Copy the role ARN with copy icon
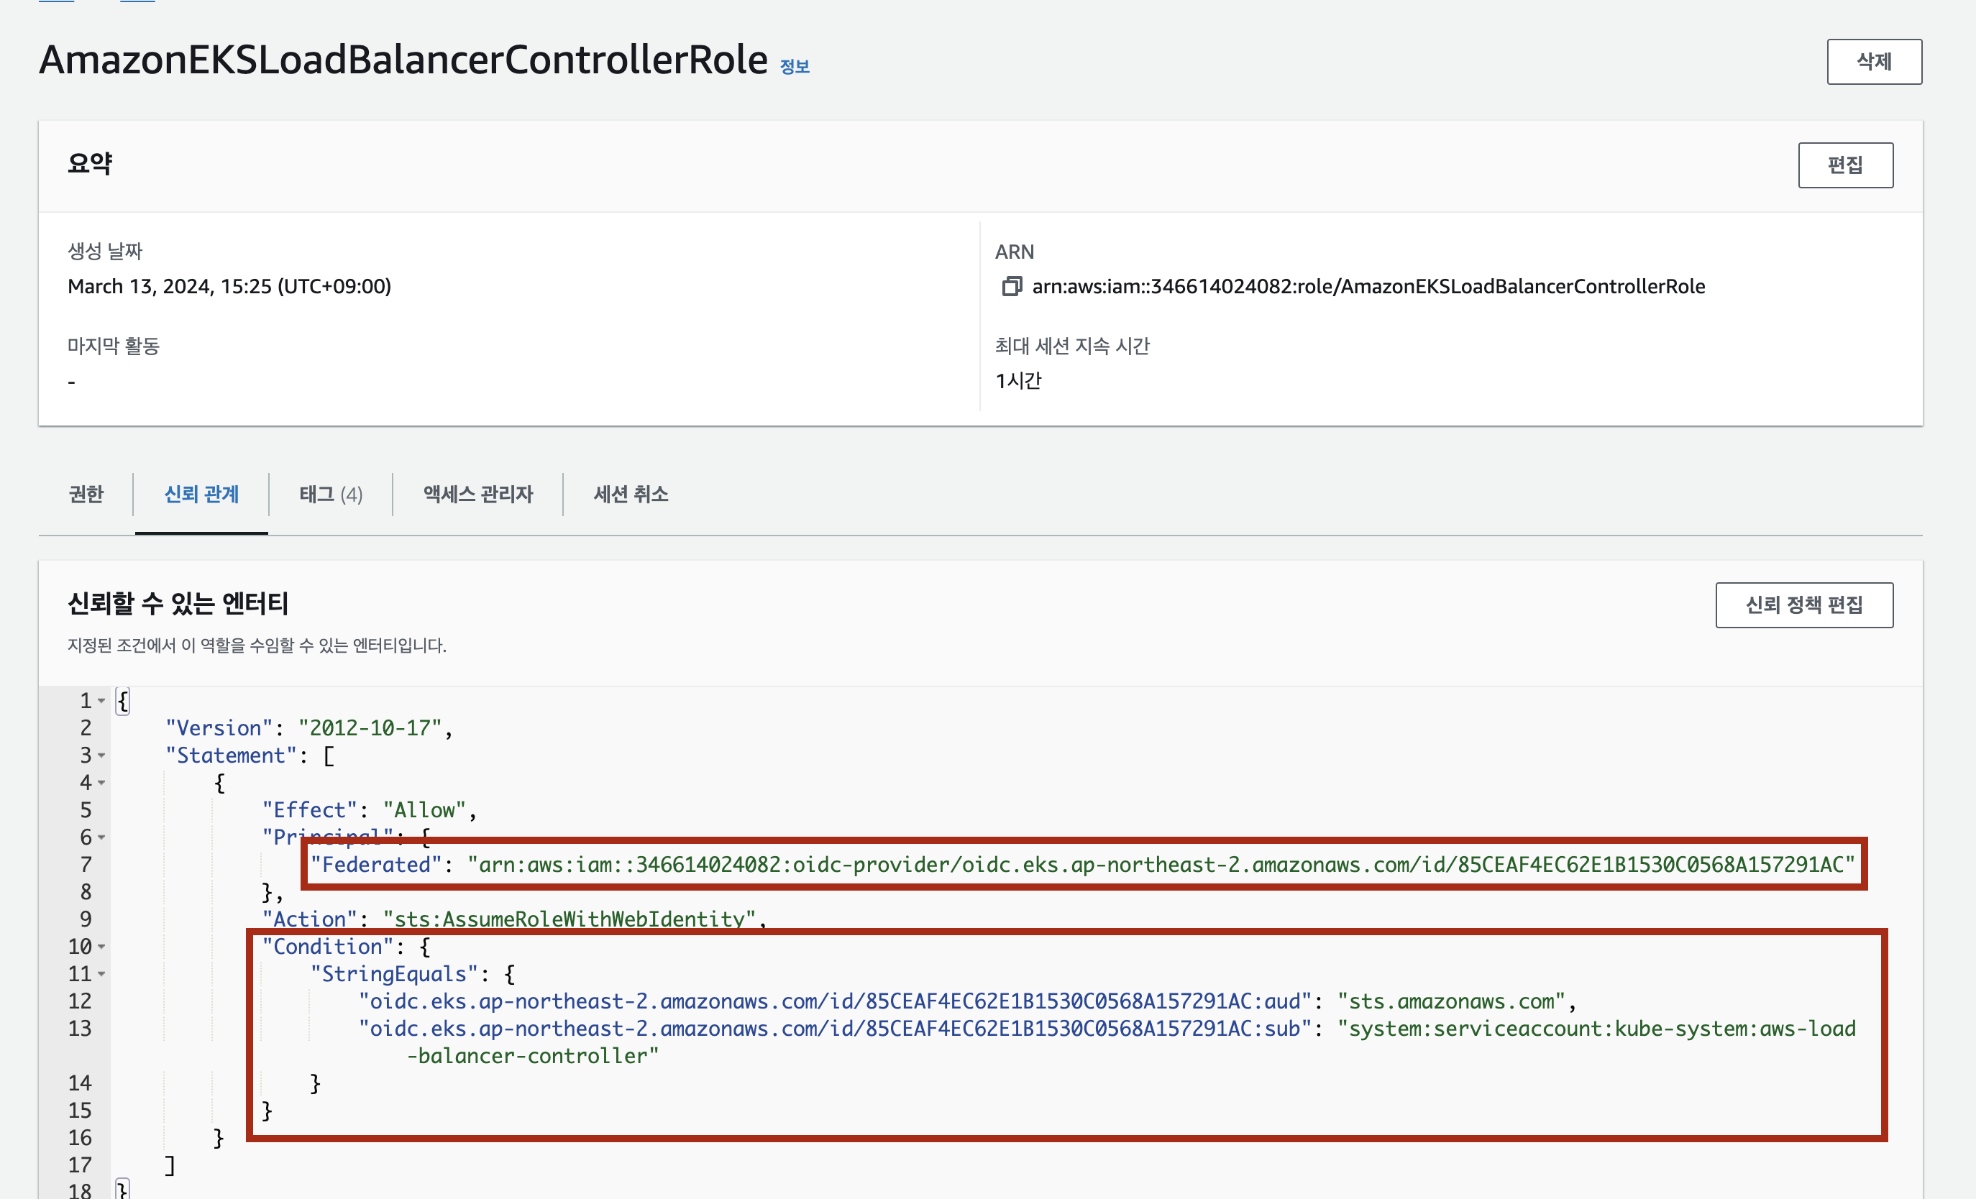The height and width of the screenshot is (1199, 1976). tap(1011, 286)
